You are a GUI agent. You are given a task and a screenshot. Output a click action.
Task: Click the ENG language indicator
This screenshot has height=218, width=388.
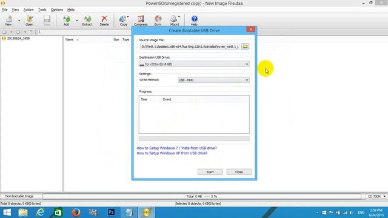tap(361, 213)
